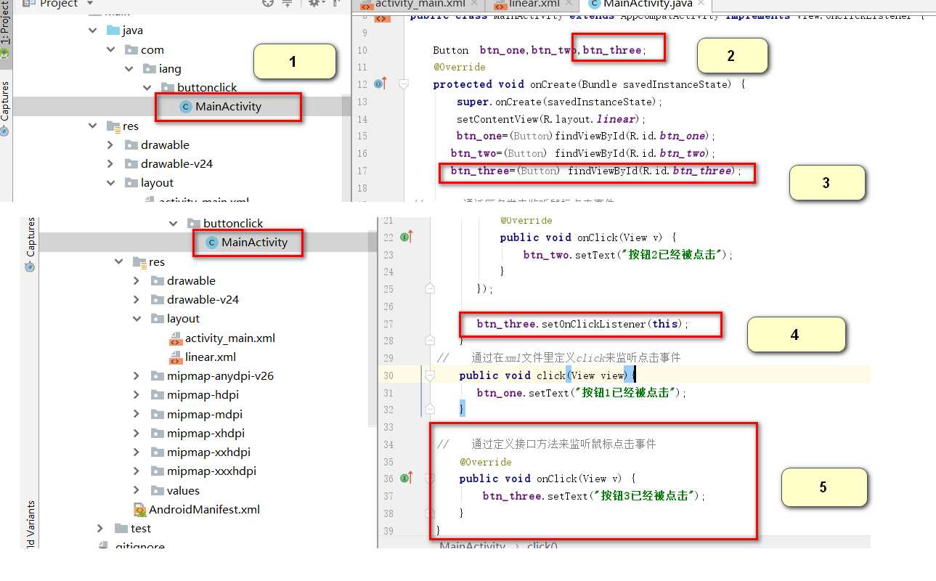Screen dimensions: 936x581
Task: Click 'btn_two=(Button) findViewById(R.id.btn_two);' line
Action: [x=584, y=153]
